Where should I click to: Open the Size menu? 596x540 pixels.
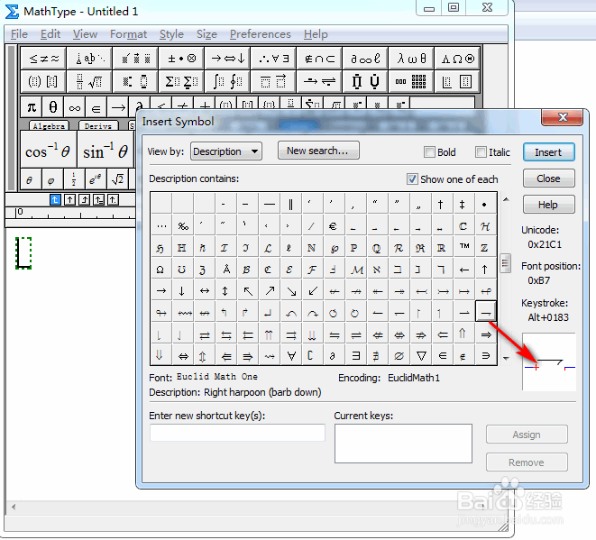[x=206, y=34]
